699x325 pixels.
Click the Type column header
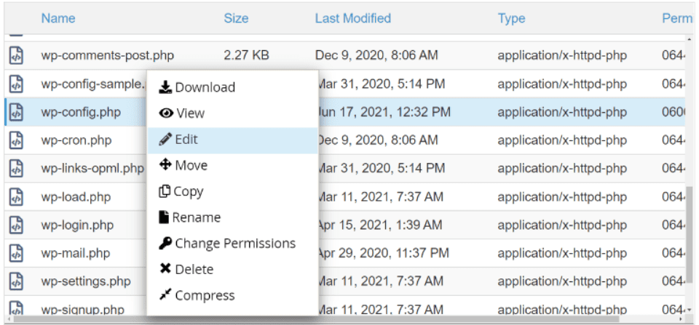tap(511, 18)
